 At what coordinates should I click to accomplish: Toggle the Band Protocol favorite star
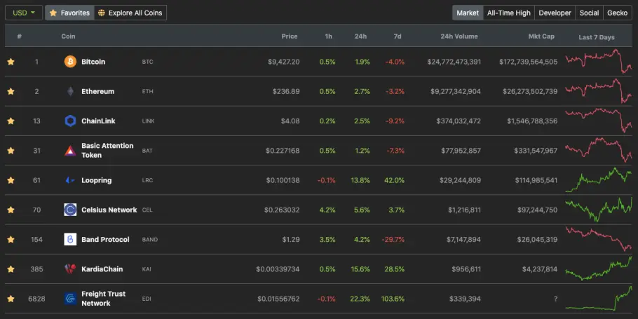(11, 239)
